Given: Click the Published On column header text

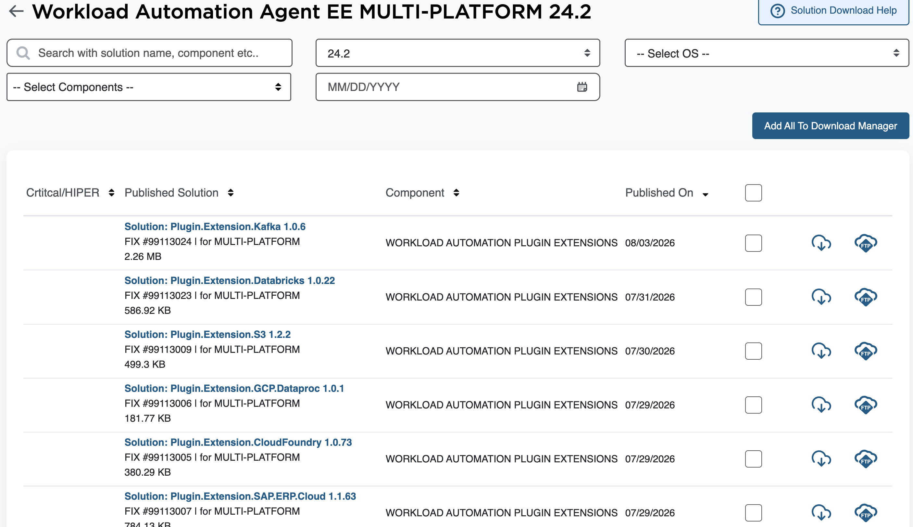Looking at the screenshot, I should 659,193.
